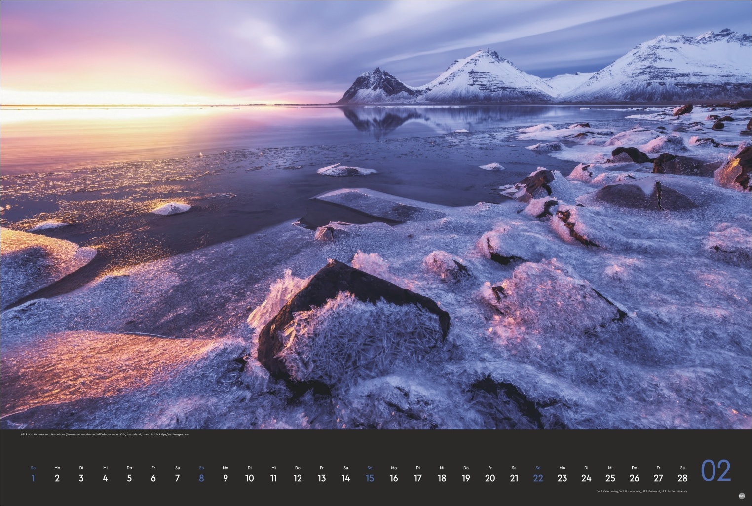Select Tuesday the 3rd date
This screenshot has width=752, height=506.
click(x=81, y=478)
